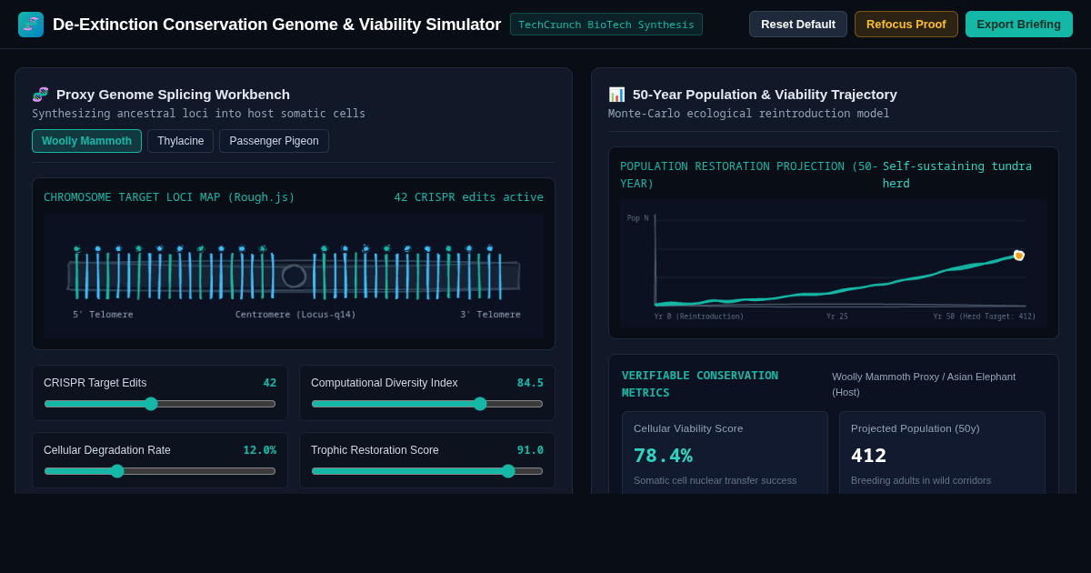Adjust the Computational Diversity Index slider
The width and height of the screenshot is (1091, 573).
point(427,404)
